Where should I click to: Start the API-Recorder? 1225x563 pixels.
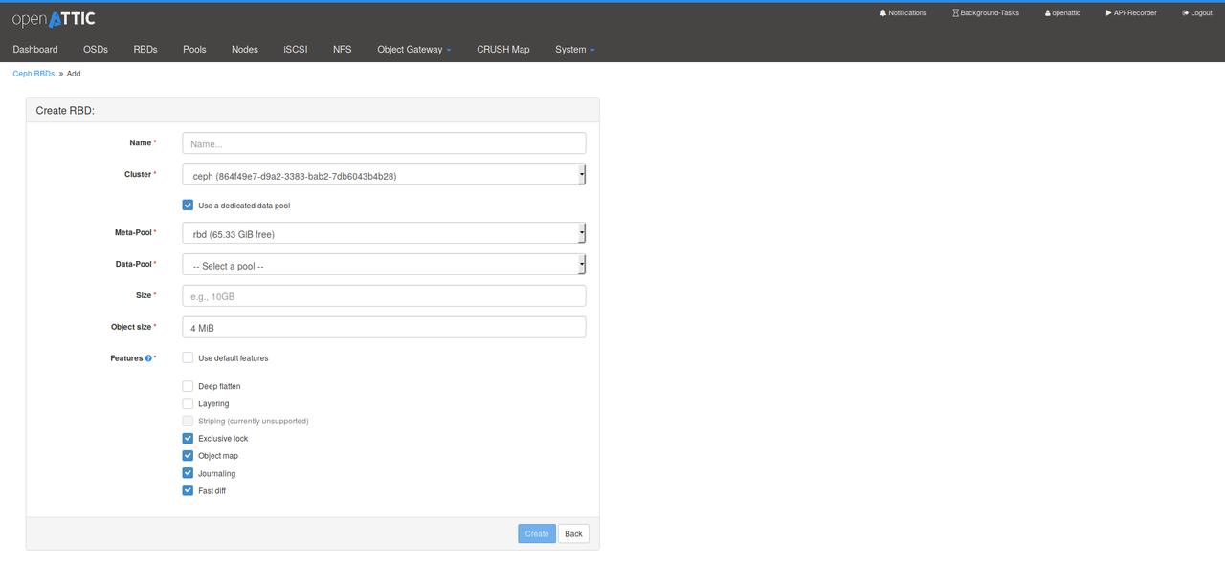click(x=1131, y=13)
